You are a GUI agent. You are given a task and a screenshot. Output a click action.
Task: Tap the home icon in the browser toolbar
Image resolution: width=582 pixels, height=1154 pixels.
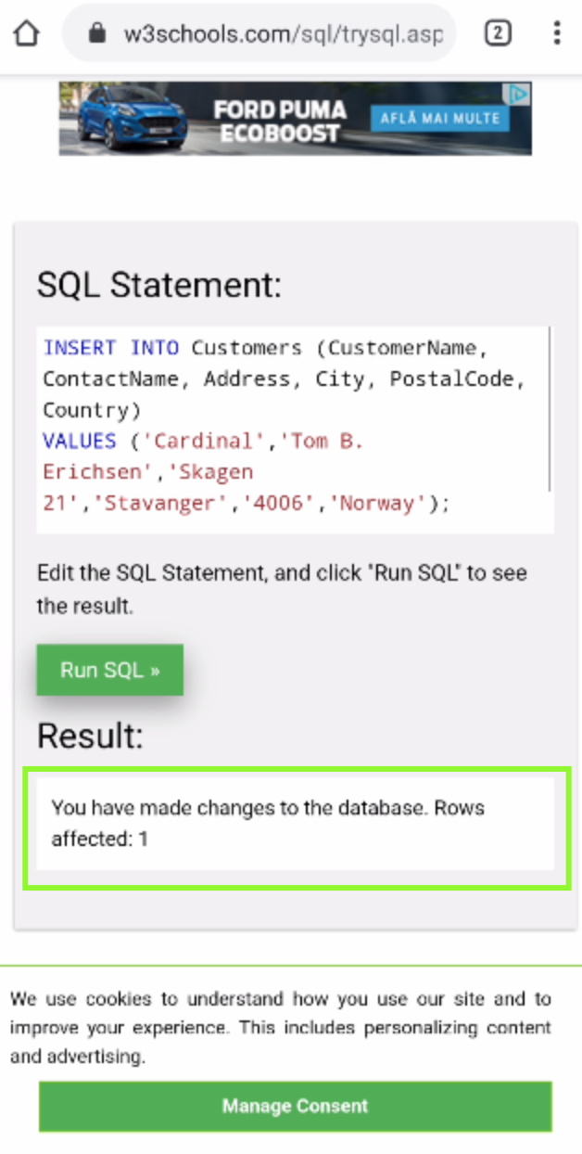(27, 32)
